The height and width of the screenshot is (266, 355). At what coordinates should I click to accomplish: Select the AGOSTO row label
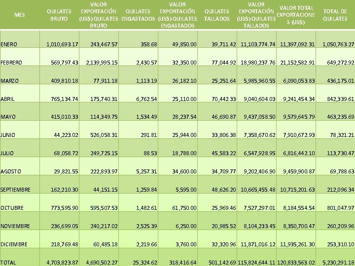click(x=11, y=171)
